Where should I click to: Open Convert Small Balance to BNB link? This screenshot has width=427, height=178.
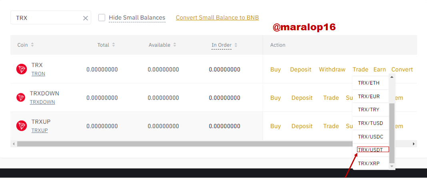coord(217,18)
